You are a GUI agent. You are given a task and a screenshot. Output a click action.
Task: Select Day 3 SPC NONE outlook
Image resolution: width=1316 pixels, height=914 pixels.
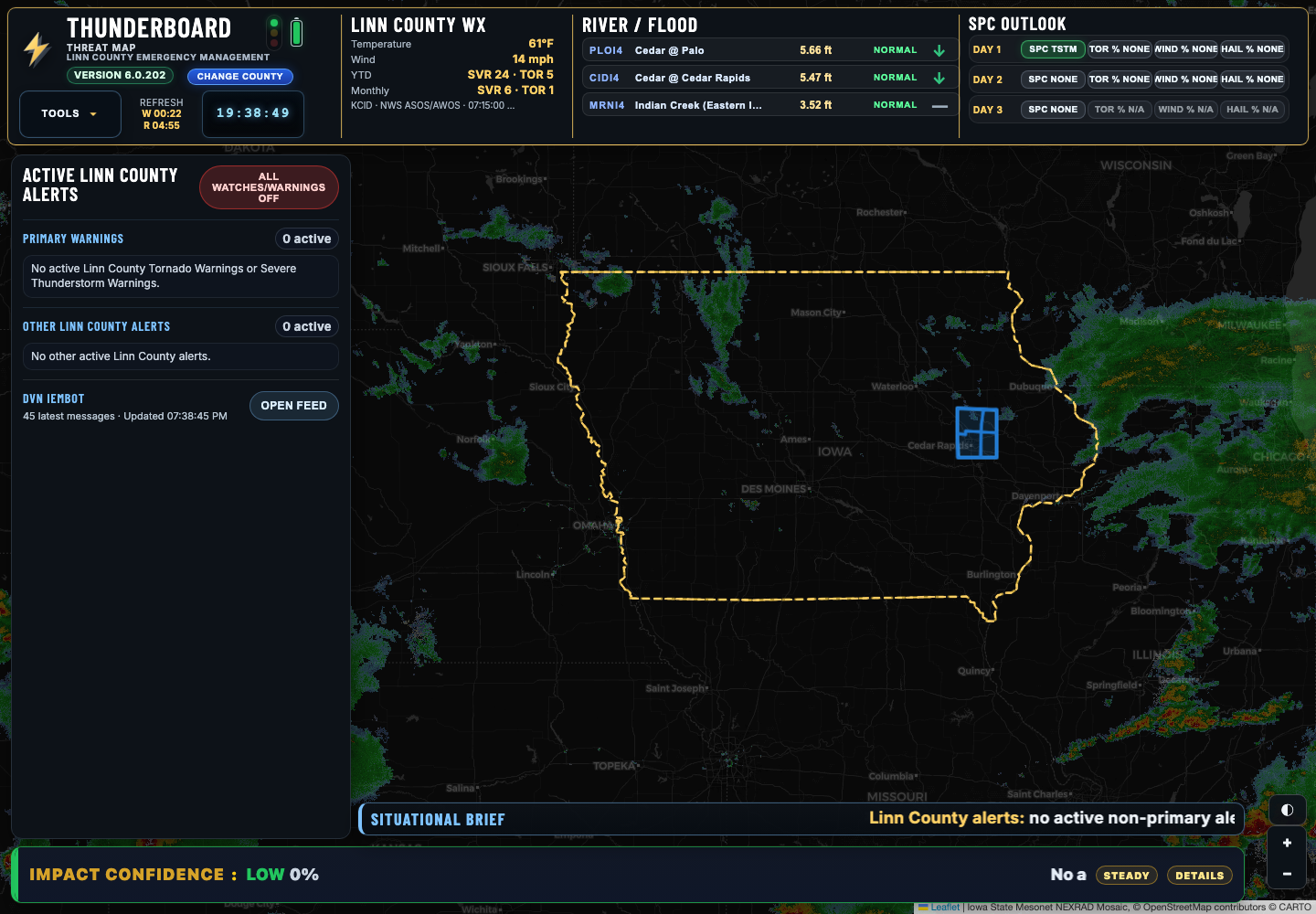(1053, 110)
